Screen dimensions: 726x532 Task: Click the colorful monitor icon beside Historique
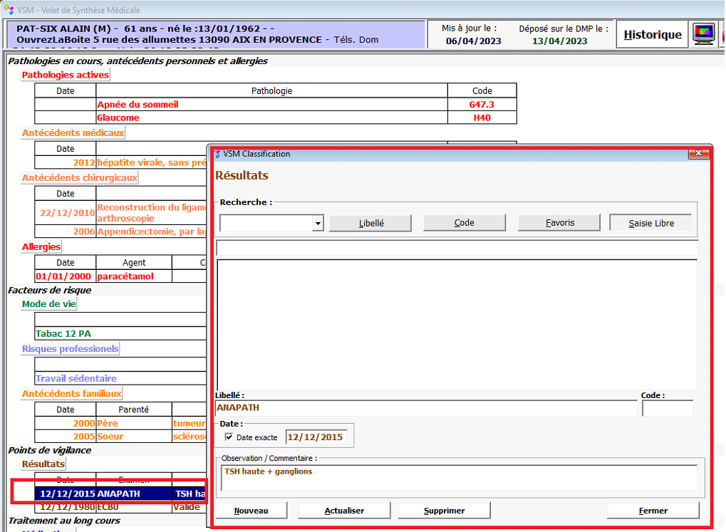click(x=704, y=34)
